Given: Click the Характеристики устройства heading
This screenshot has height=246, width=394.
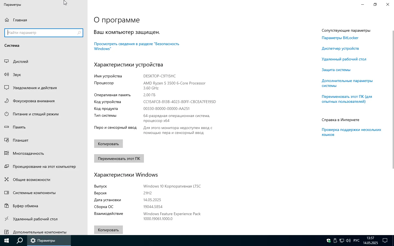Looking at the screenshot, I should (x=129, y=65).
